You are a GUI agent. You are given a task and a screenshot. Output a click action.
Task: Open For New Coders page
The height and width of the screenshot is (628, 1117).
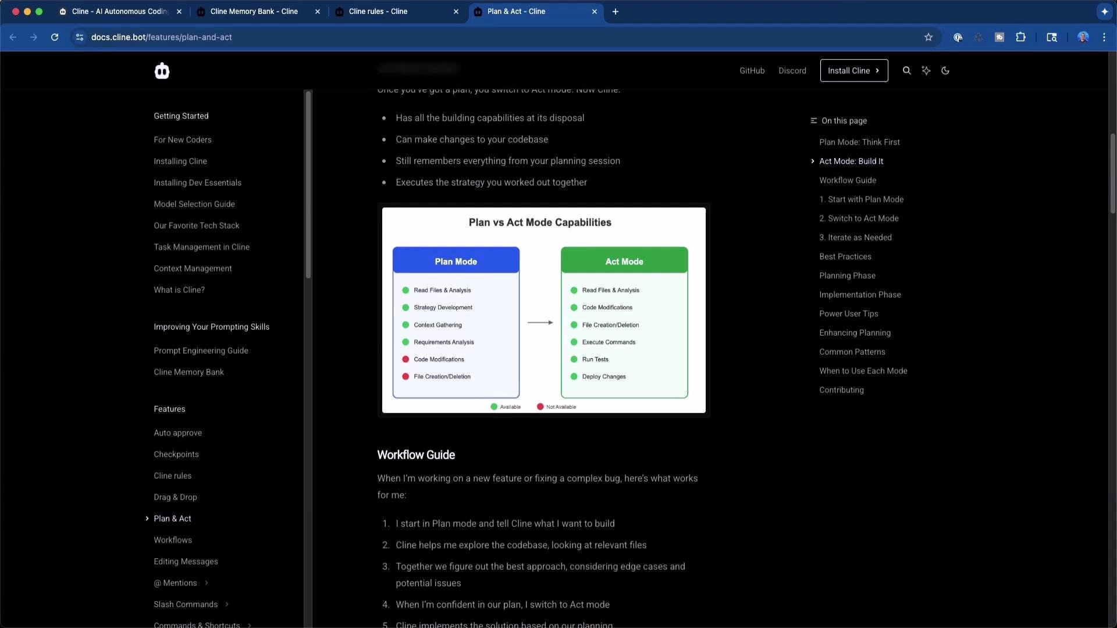coord(182,140)
